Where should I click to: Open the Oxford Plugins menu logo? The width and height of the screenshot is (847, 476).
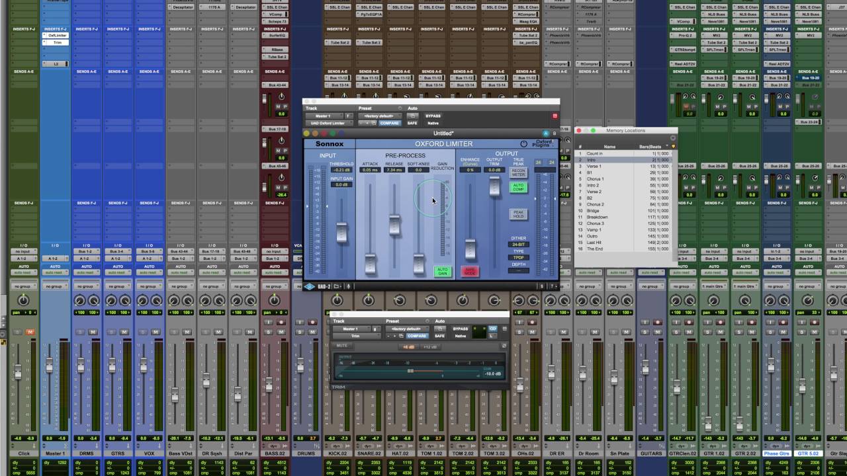543,143
